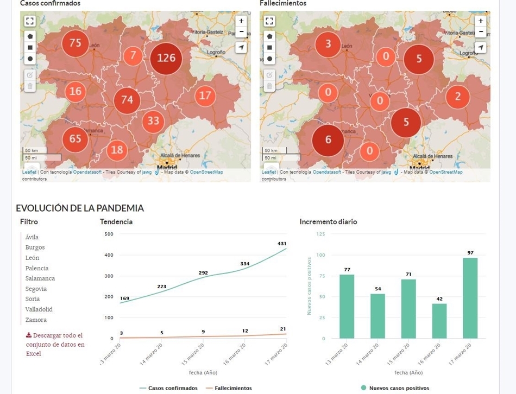516x394 pixels.
Task: Activate the geolocation arrow on the Fallecimientos map
Action: (480, 47)
